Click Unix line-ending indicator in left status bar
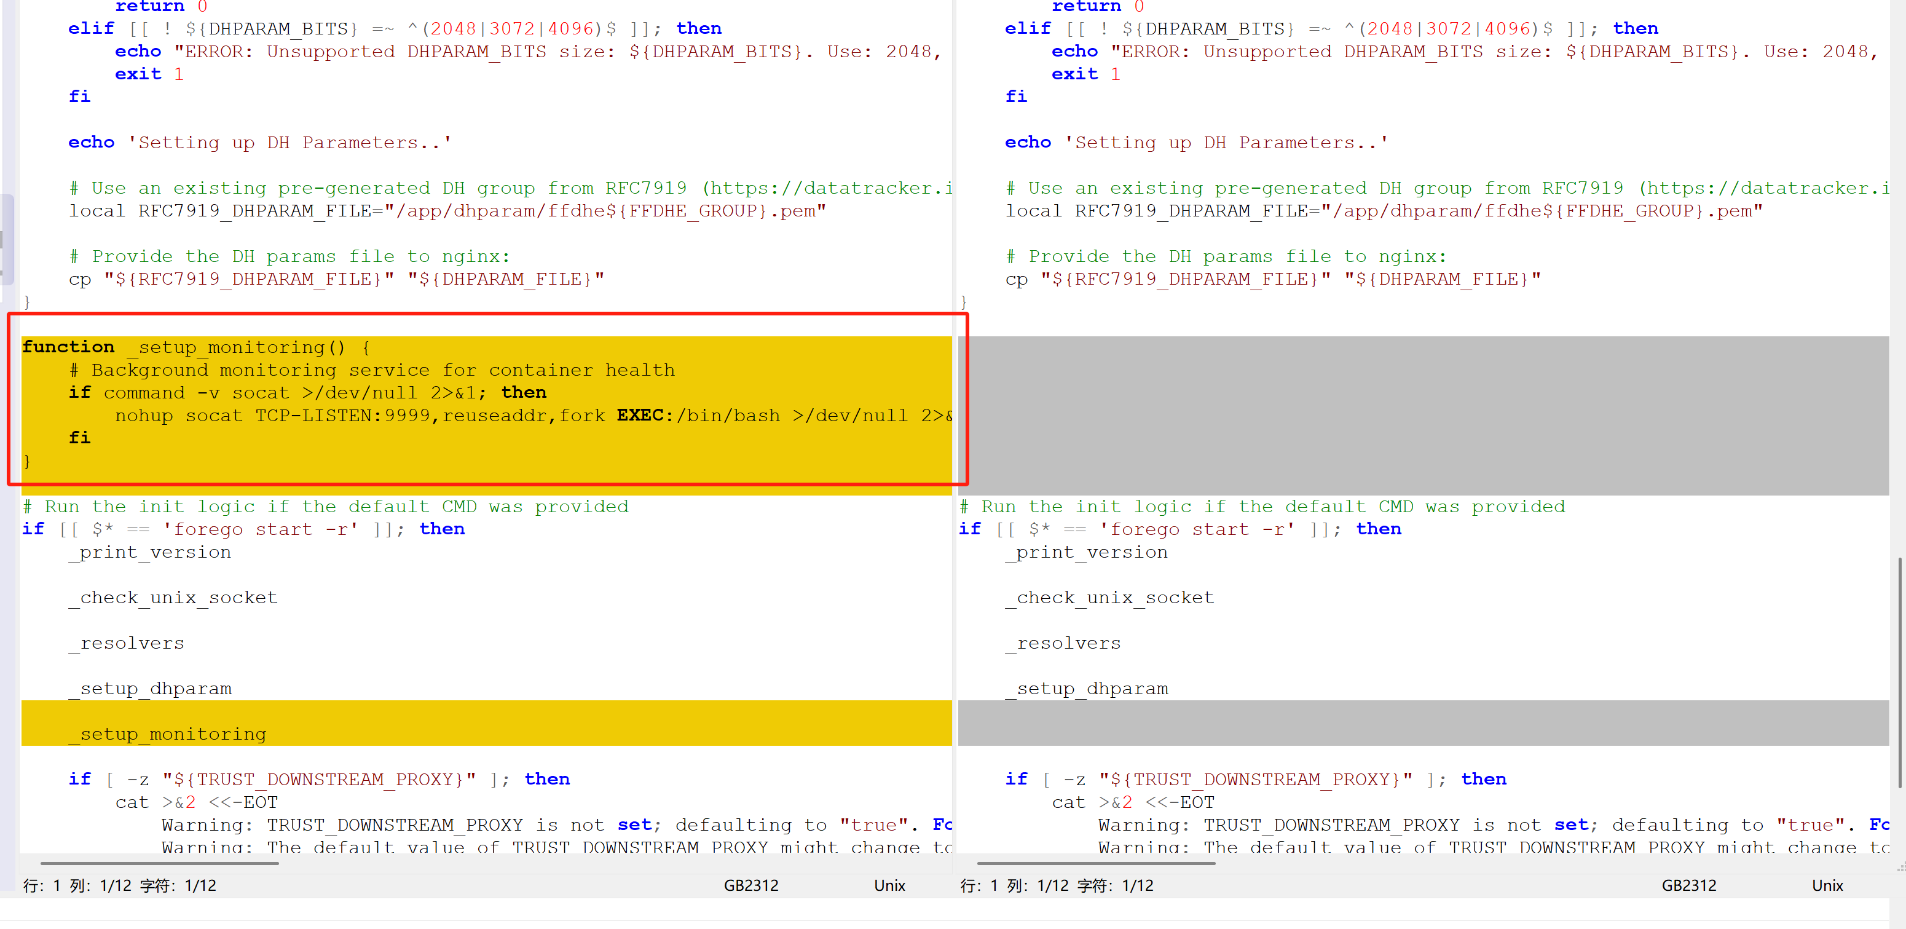The width and height of the screenshot is (1906, 929). pyautogui.click(x=889, y=885)
